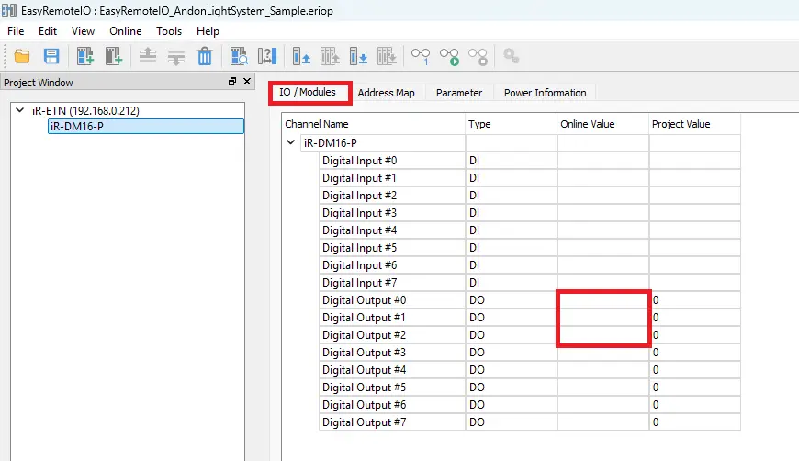Select the Digital Input #4 row
Viewport: 799px width, 461px height.
(530, 230)
